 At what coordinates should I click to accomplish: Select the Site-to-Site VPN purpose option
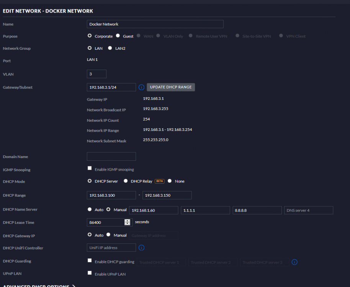(237, 36)
